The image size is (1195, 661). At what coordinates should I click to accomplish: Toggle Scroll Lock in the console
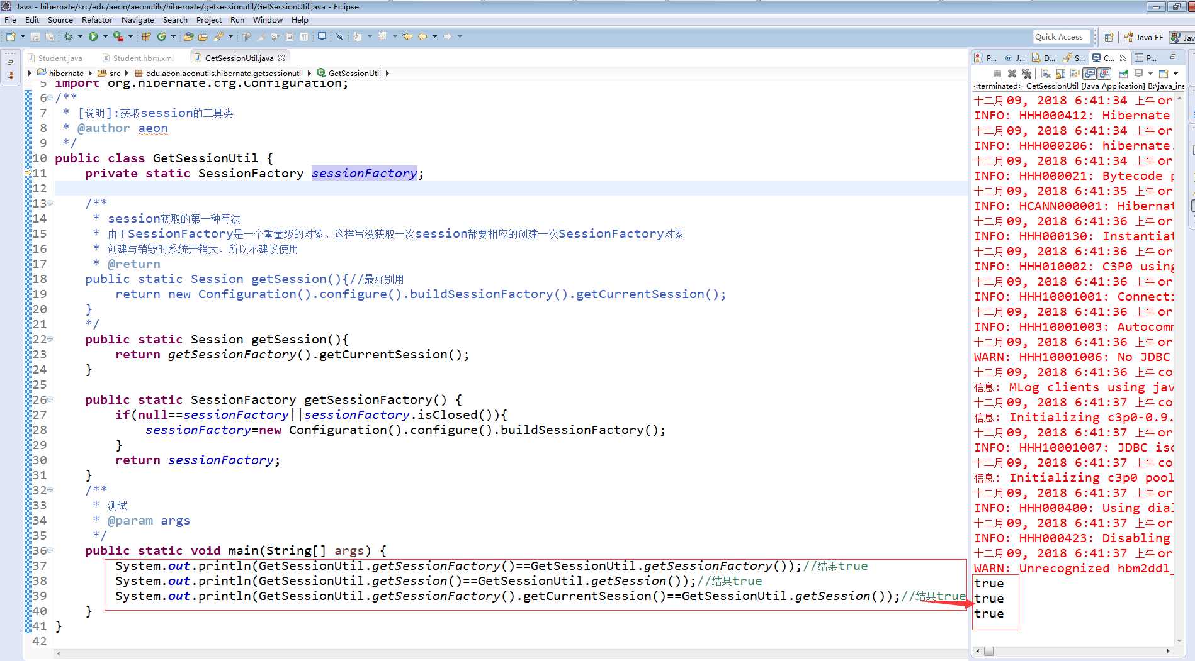[1061, 74]
